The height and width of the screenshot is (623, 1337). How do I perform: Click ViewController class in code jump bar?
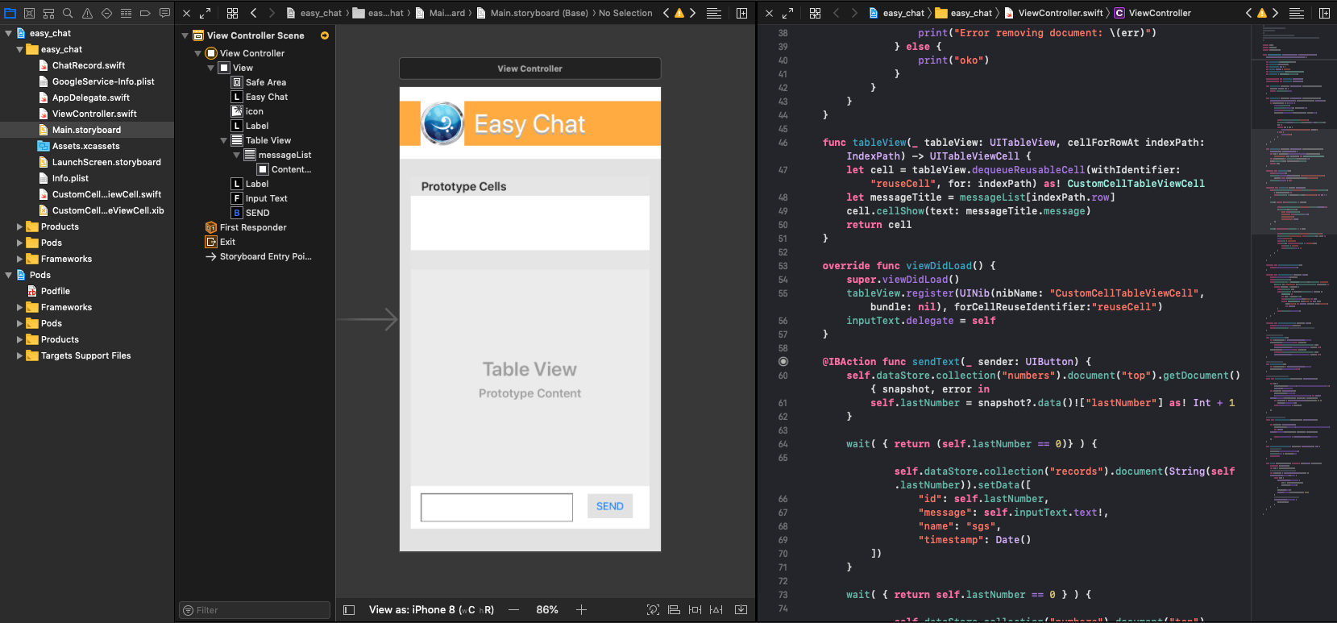pyautogui.click(x=1152, y=13)
